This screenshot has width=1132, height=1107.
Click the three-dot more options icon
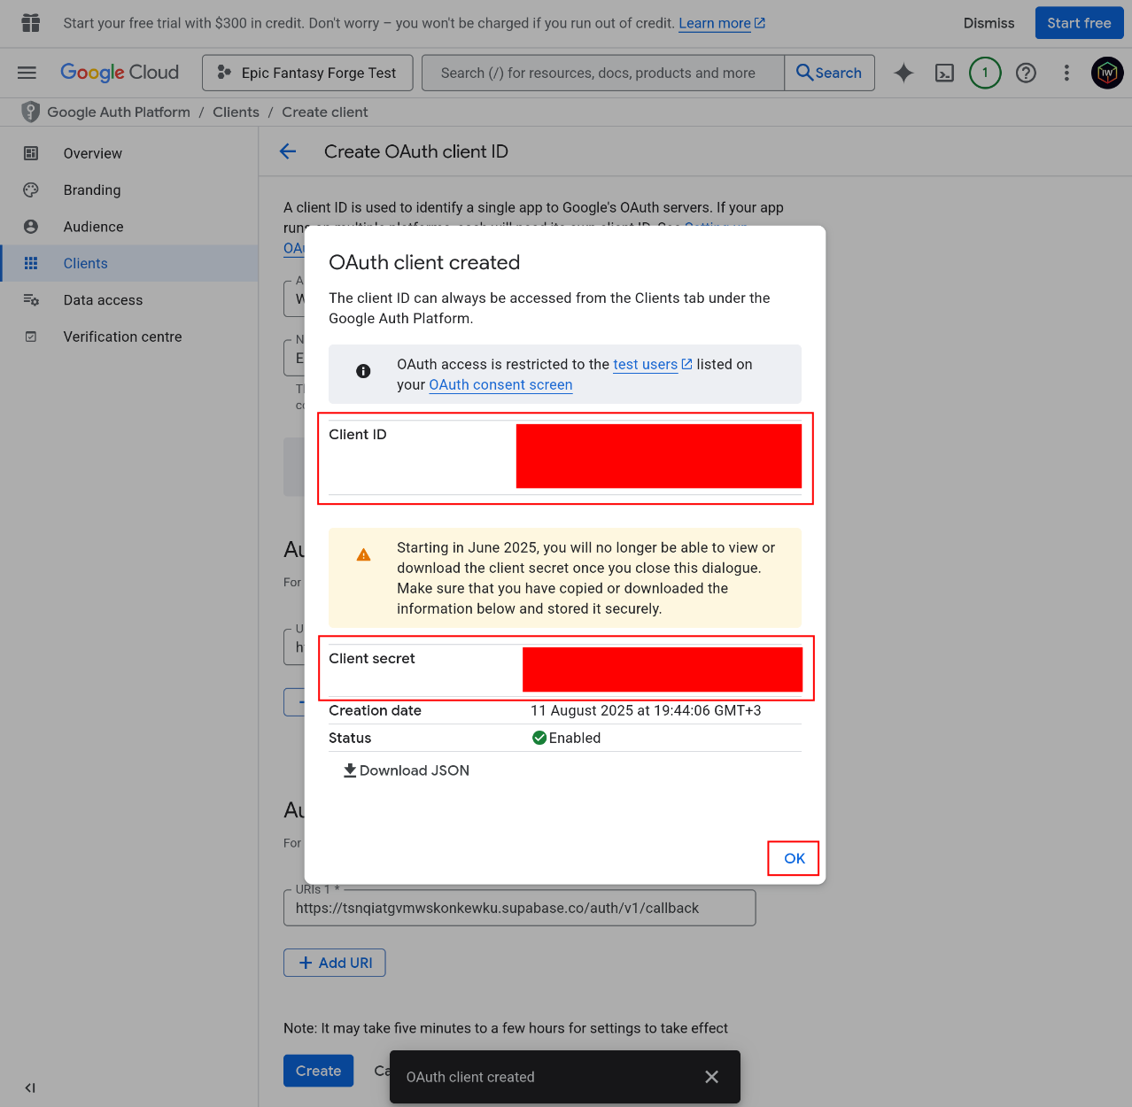[x=1066, y=73]
